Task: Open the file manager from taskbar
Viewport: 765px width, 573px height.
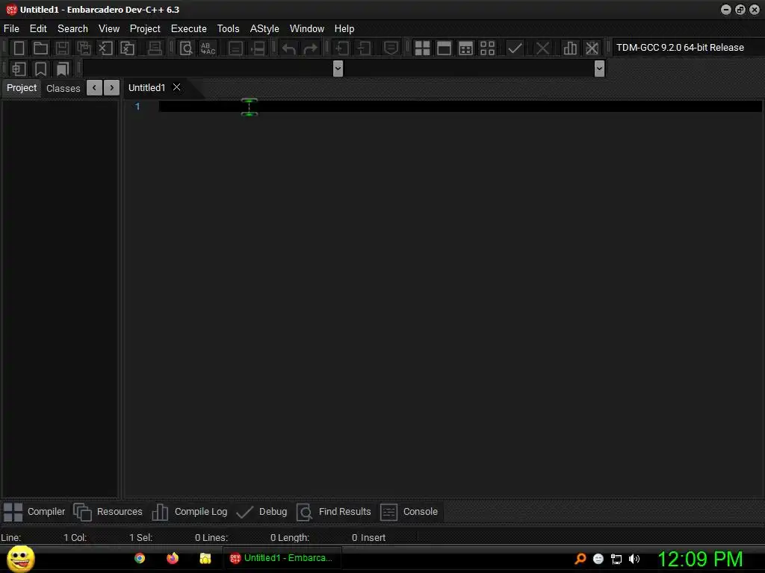Action: tap(205, 558)
